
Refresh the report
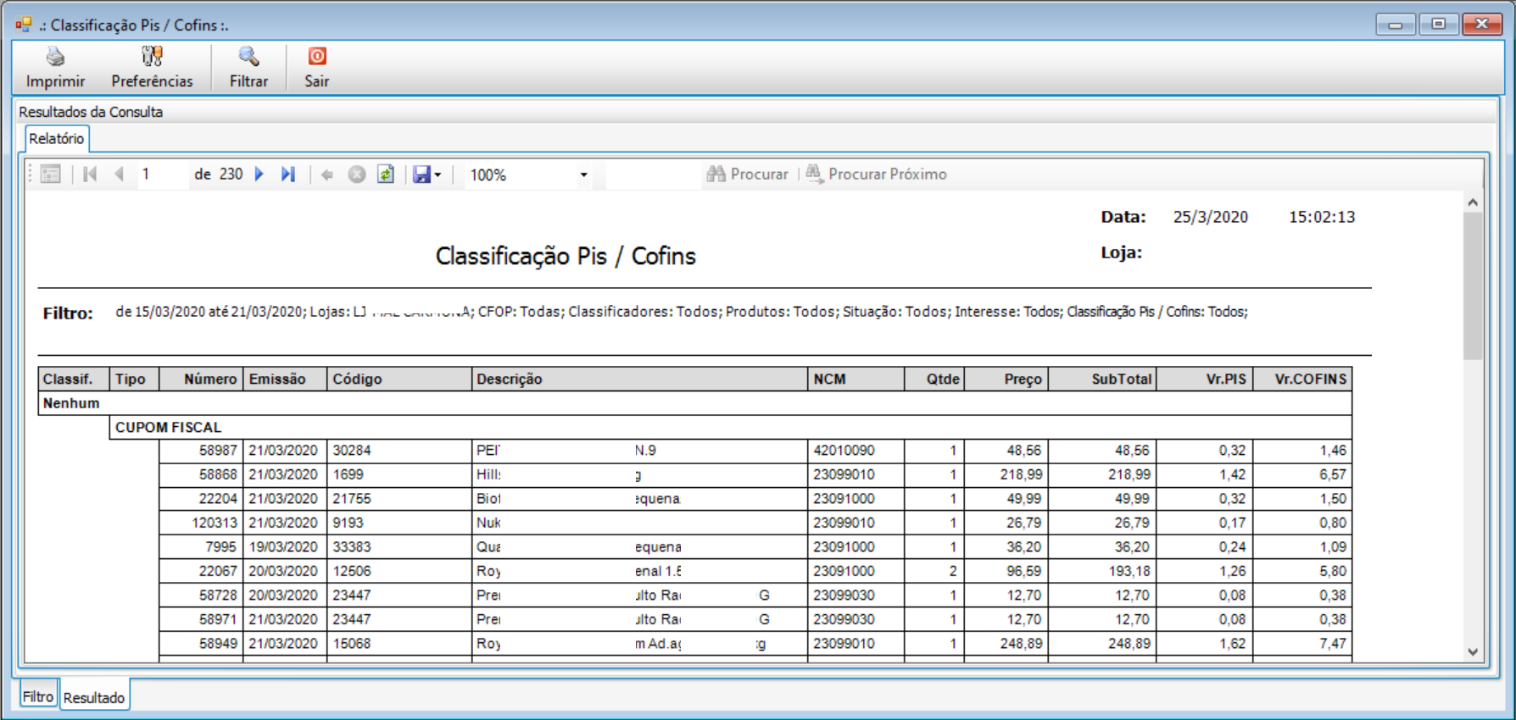pos(386,174)
